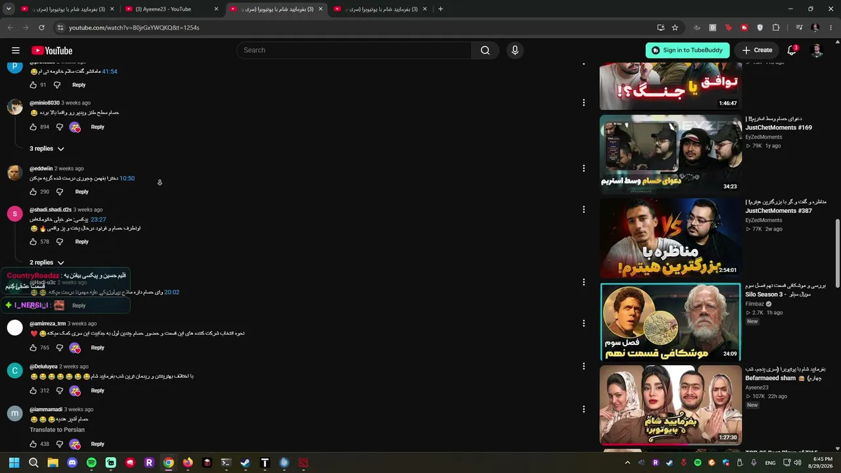
Task: Reply to the comment by @eddwiin
Action: click(x=81, y=192)
